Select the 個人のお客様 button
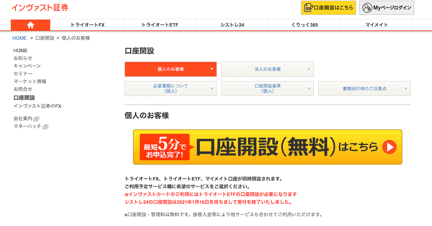This screenshot has width=432, height=226. click(171, 69)
